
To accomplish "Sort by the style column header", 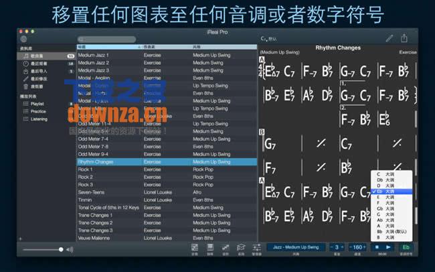I will [x=224, y=48].
